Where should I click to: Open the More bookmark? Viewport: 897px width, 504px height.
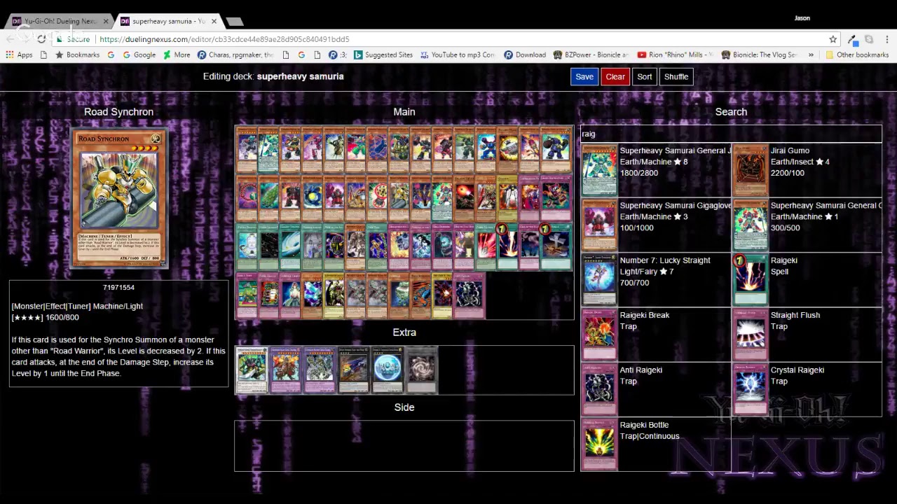[177, 55]
